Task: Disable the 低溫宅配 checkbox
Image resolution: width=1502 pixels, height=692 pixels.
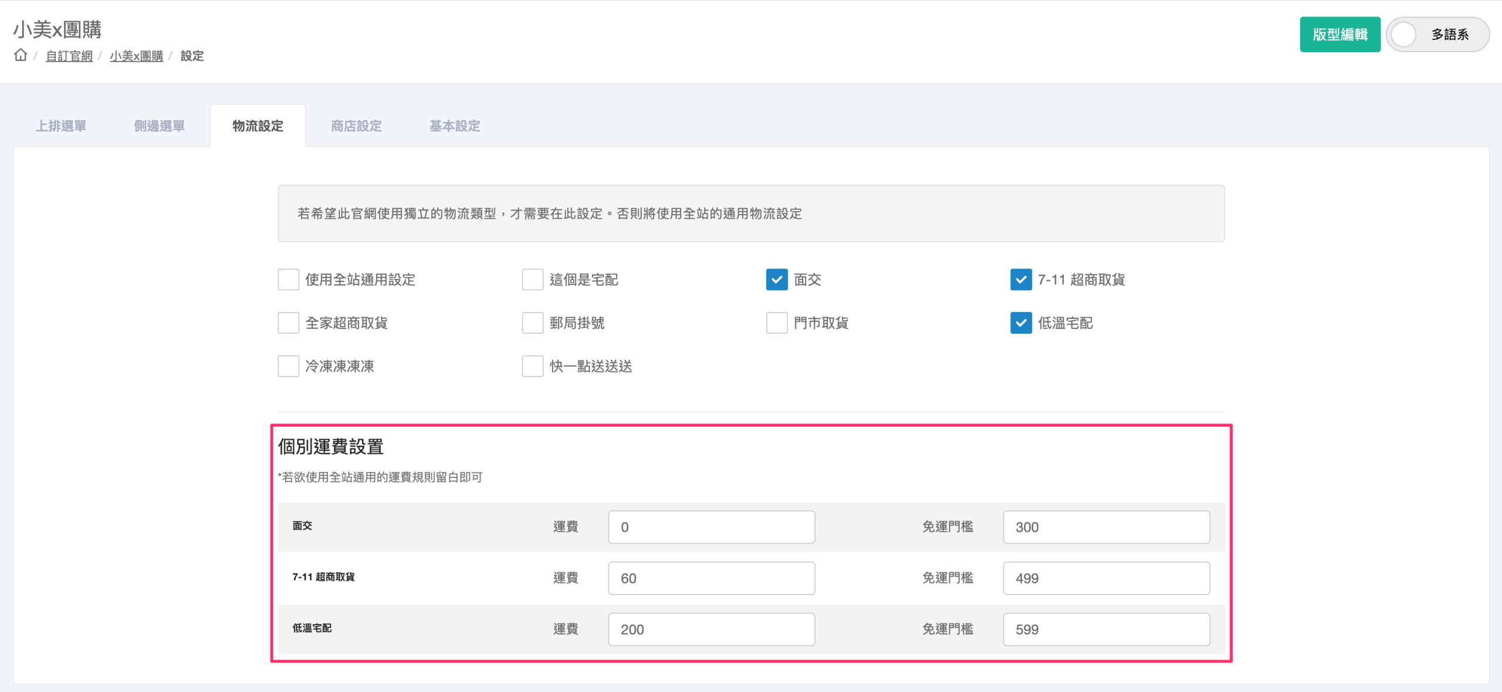Action: coord(1020,323)
